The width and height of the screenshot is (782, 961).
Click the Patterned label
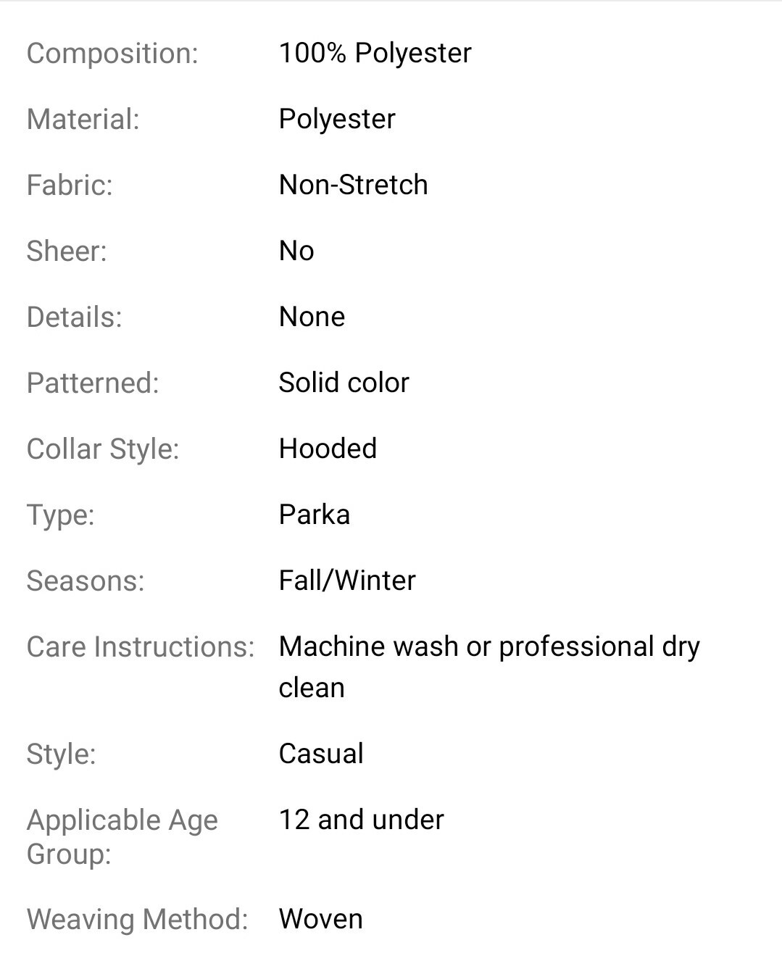[x=93, y=383]
